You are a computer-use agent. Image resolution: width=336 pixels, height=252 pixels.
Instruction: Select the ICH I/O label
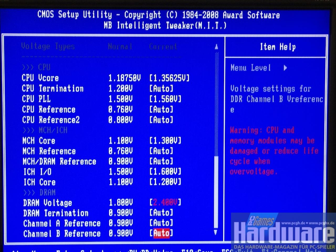[38, 172]
